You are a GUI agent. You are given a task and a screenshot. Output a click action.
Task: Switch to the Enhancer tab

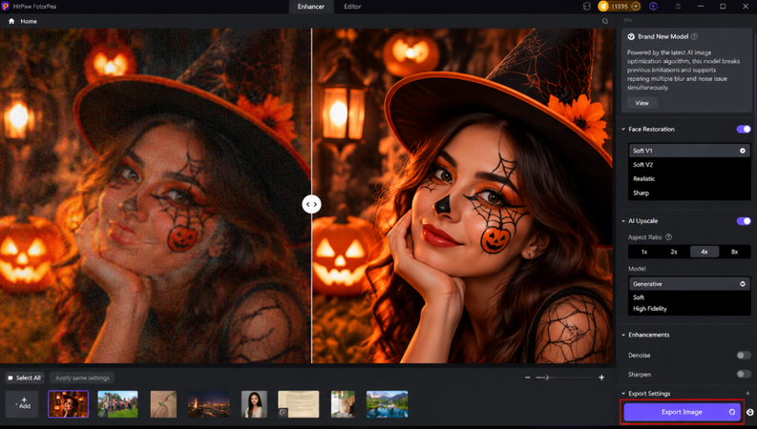click(311, 7)
